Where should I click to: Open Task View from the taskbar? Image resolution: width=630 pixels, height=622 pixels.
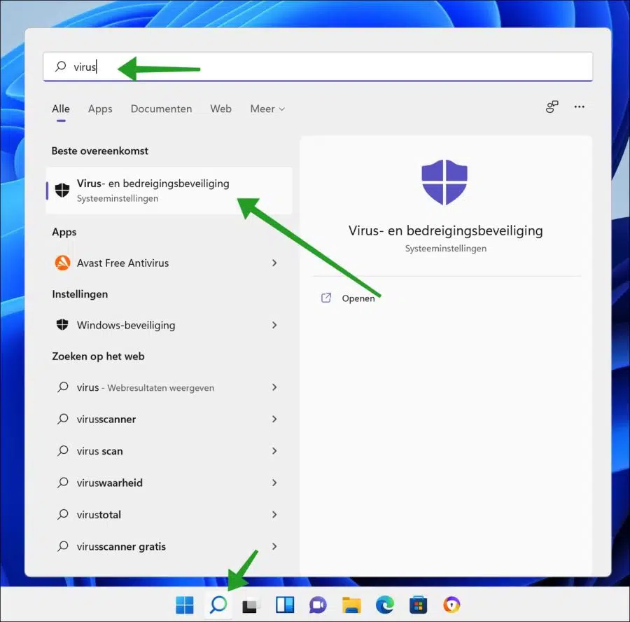251,605
